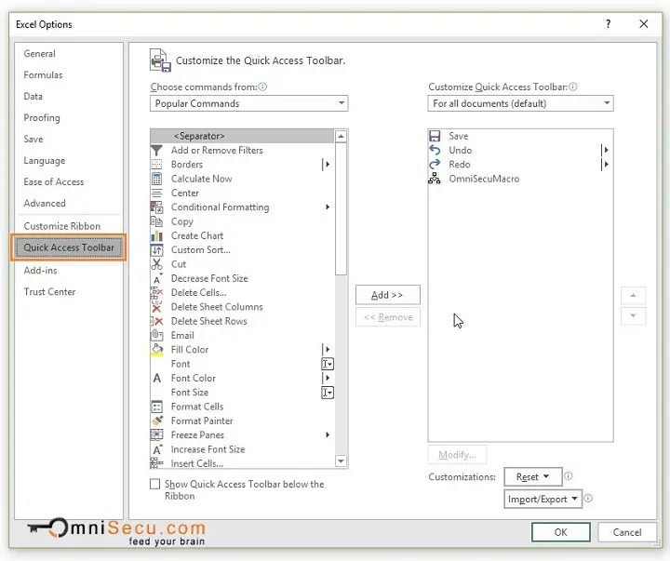Expand the Borders submenu arrow
The image size is (670, 561).
327,165
